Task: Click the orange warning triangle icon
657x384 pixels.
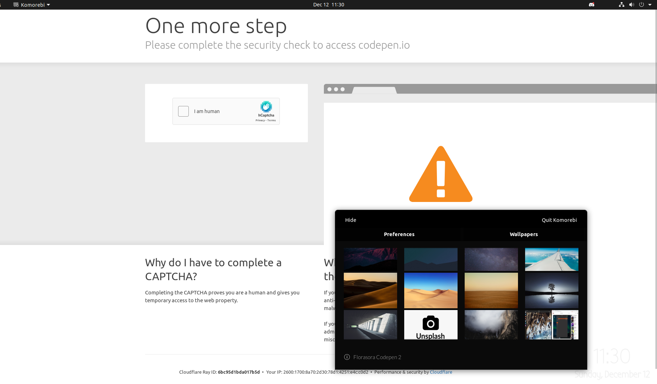Action: tap(441, 174)
